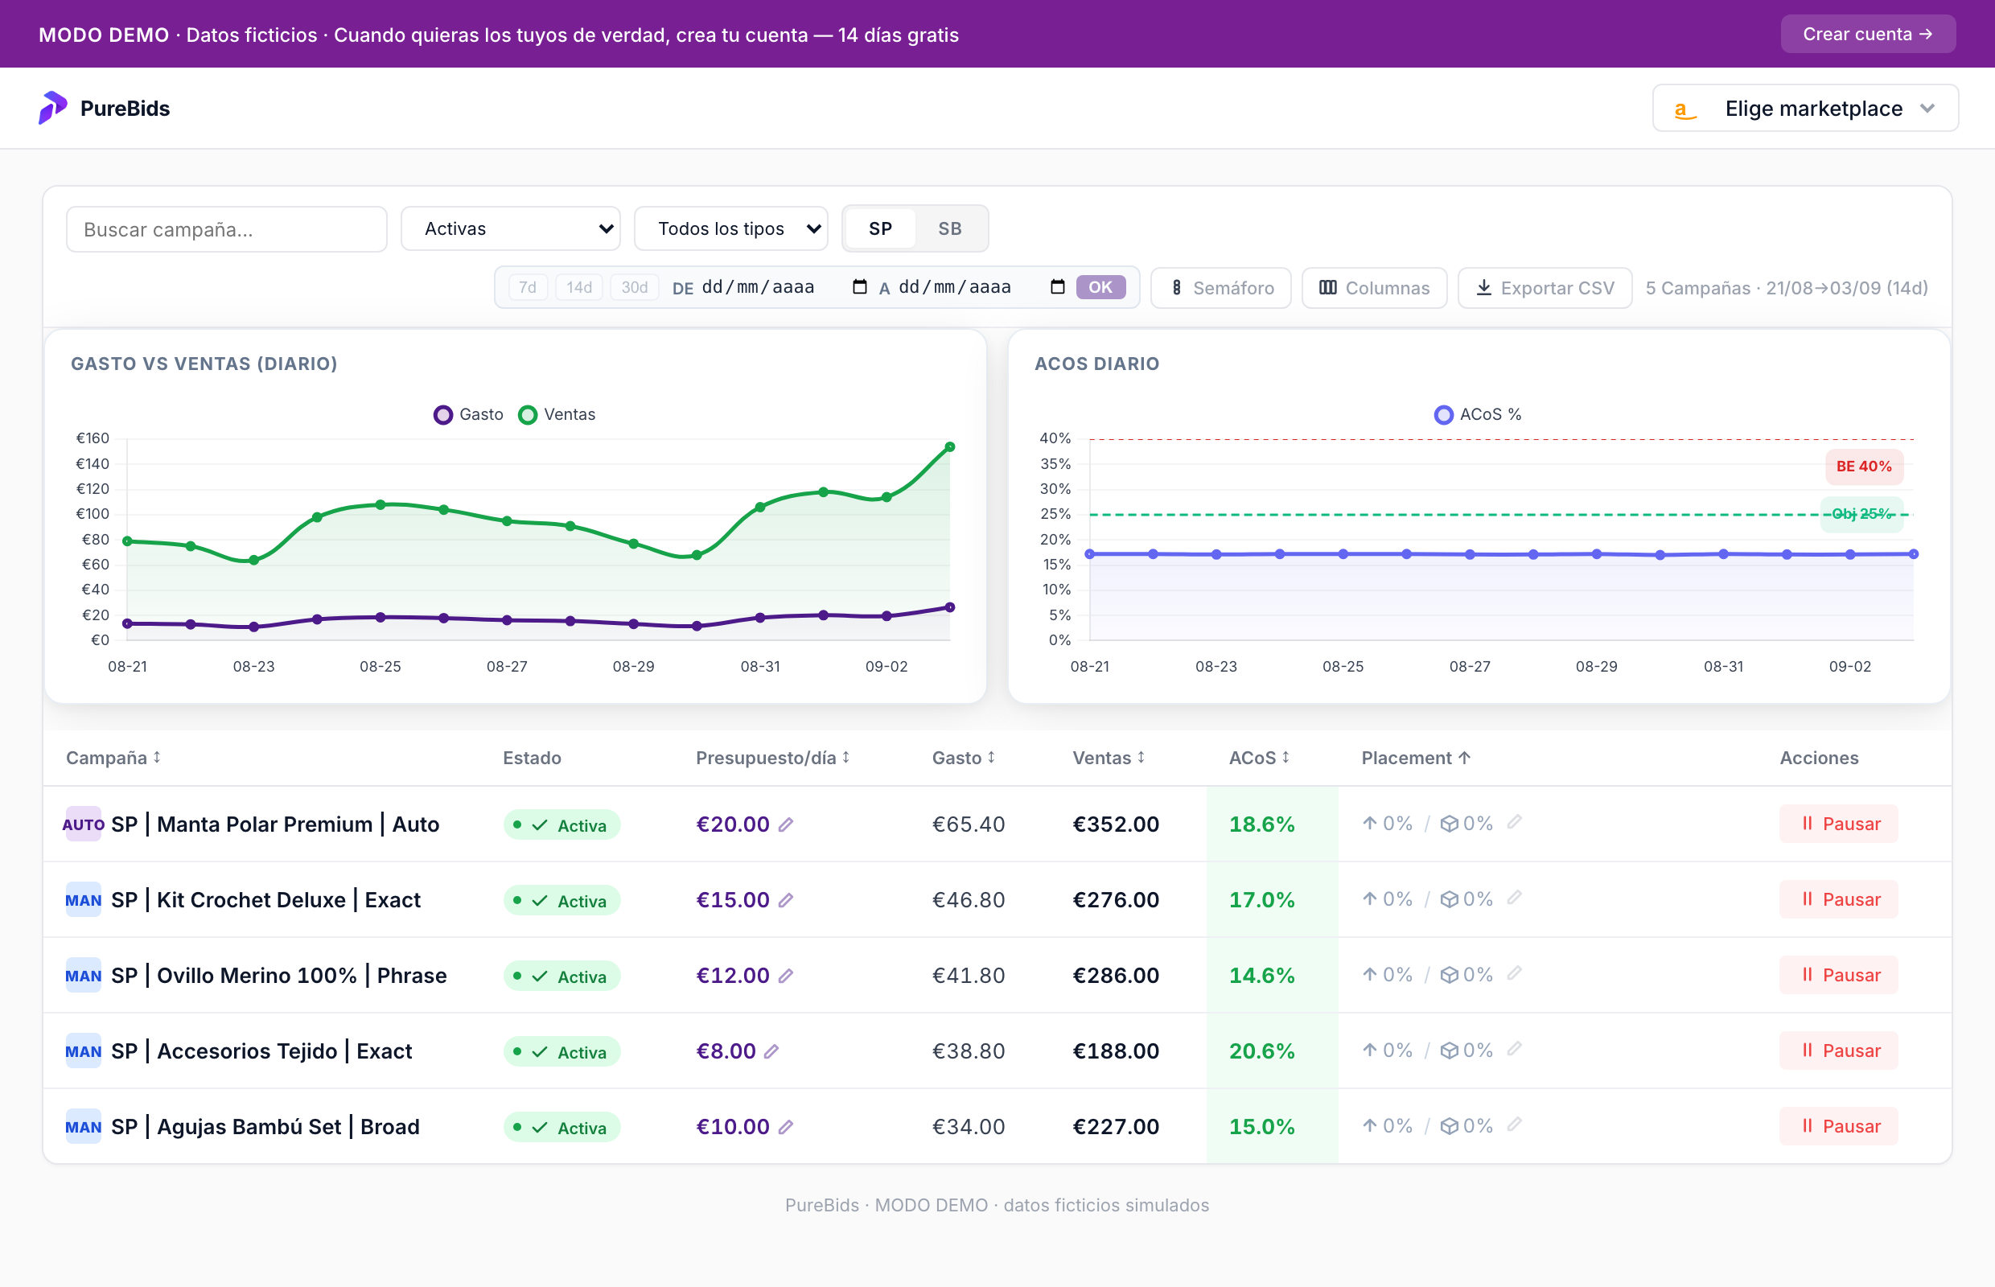
Task: Pause the Manta Polar Premium campaign
Action: click(1839, 824)
